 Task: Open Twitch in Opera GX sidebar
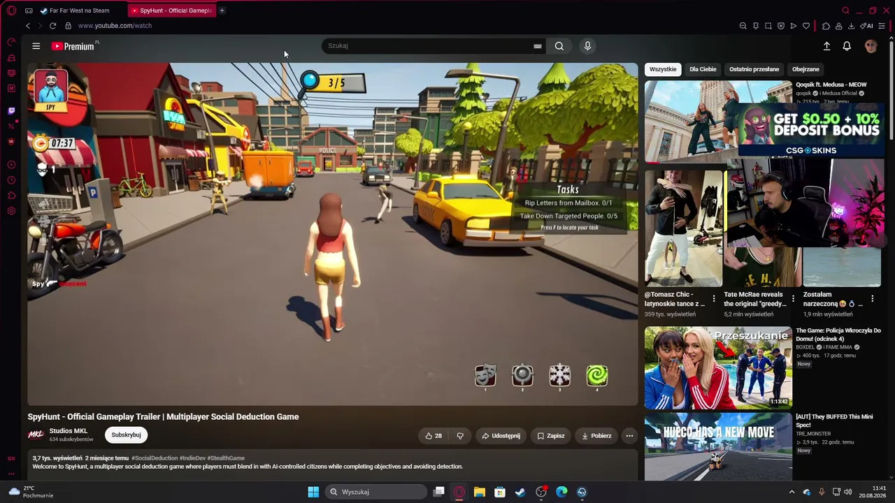(11, 111)
